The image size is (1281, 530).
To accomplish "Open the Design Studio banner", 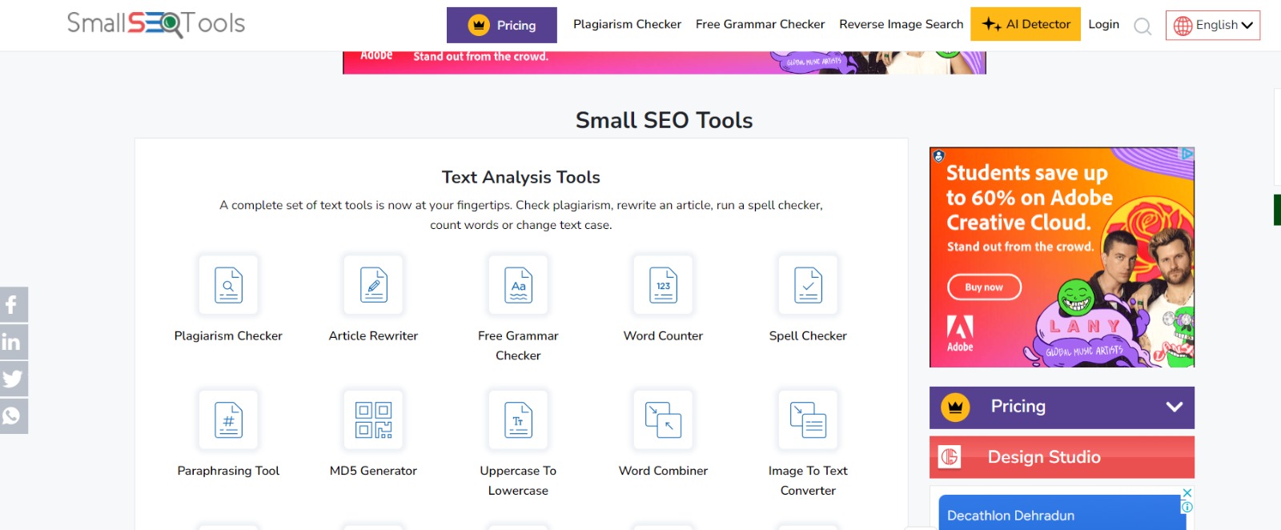I will 1062,457.
